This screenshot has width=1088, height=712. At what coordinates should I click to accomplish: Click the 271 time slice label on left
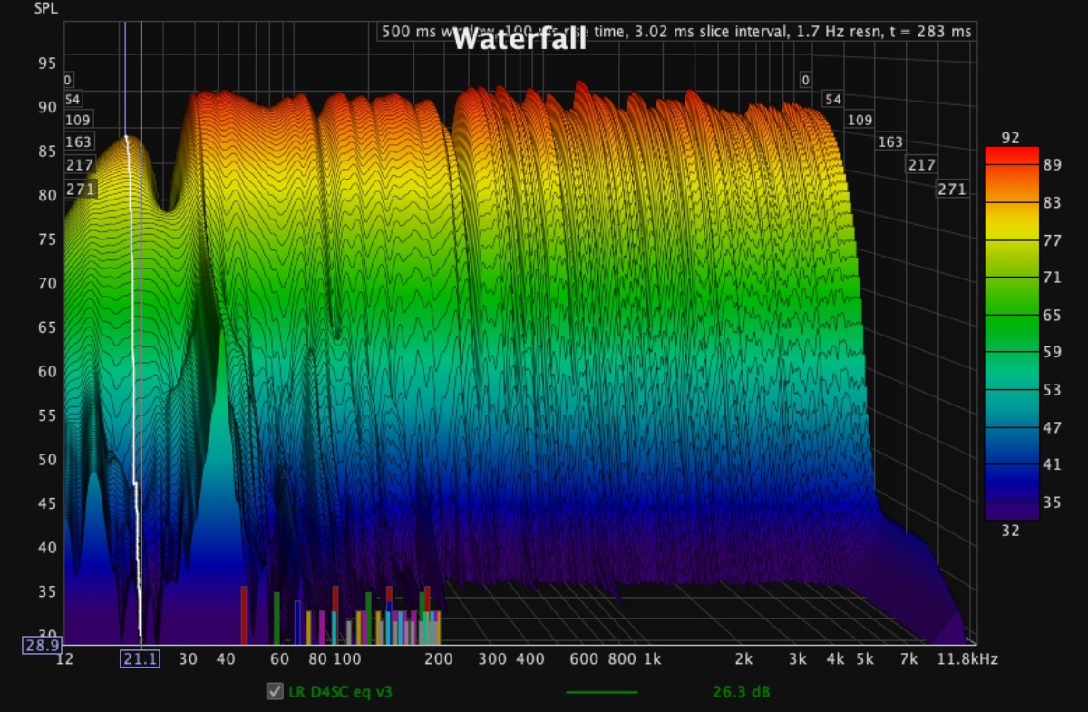coord(79,190)
